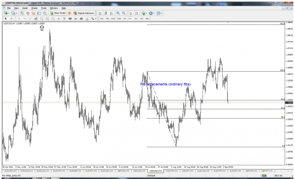Open the Help menu
The image size is (295, 179).
[64, 8]
